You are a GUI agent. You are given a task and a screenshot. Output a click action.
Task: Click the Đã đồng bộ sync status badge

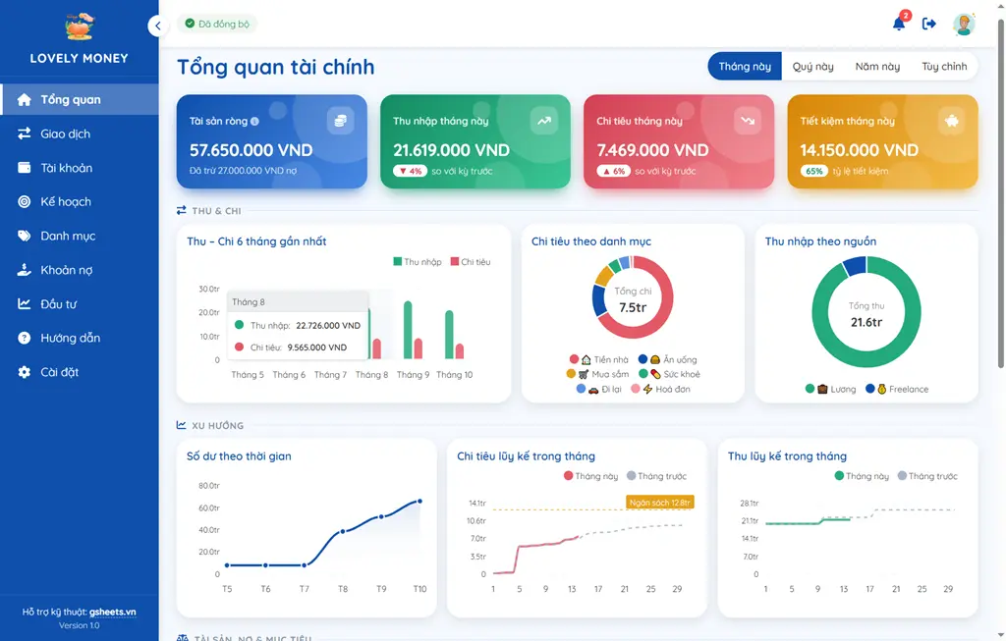(217, 24)
